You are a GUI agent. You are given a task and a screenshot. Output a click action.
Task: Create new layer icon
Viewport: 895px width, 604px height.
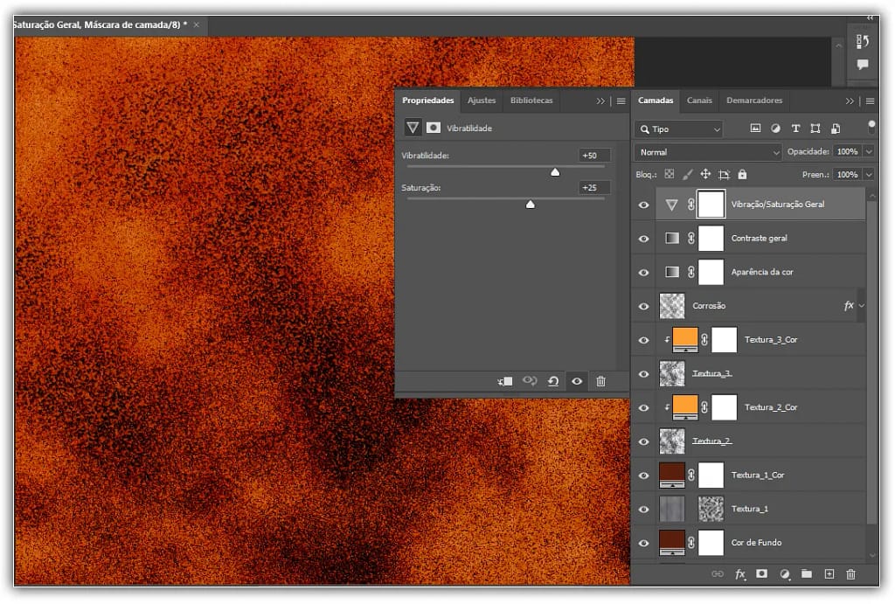829,573
